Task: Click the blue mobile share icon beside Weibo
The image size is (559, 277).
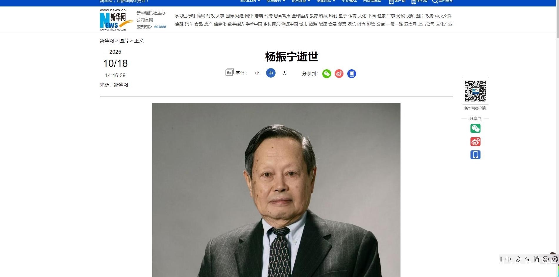Action: click(352, 74)
